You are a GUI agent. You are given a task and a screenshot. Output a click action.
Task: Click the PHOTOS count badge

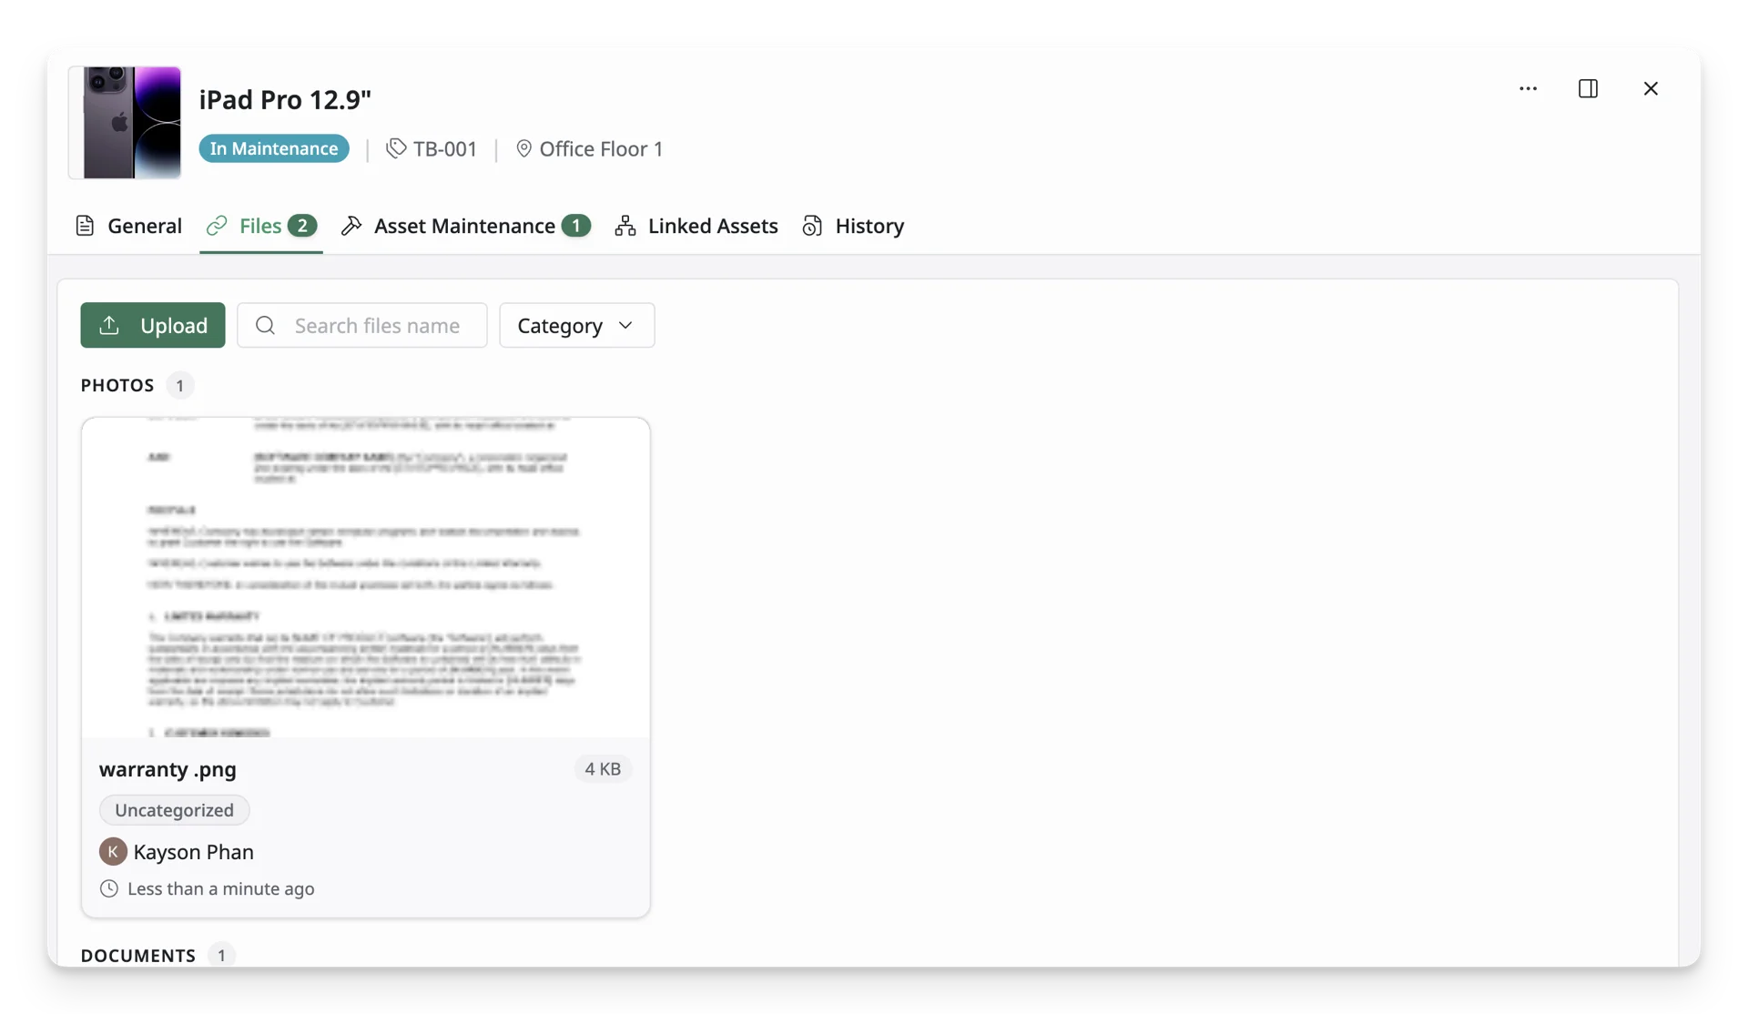tap(179, 385)
